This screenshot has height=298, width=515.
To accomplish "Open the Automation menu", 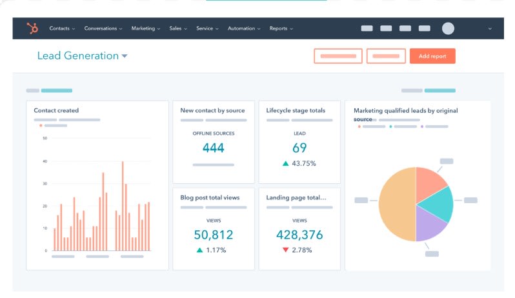I will pyautogui.click(x=244, y=28).
